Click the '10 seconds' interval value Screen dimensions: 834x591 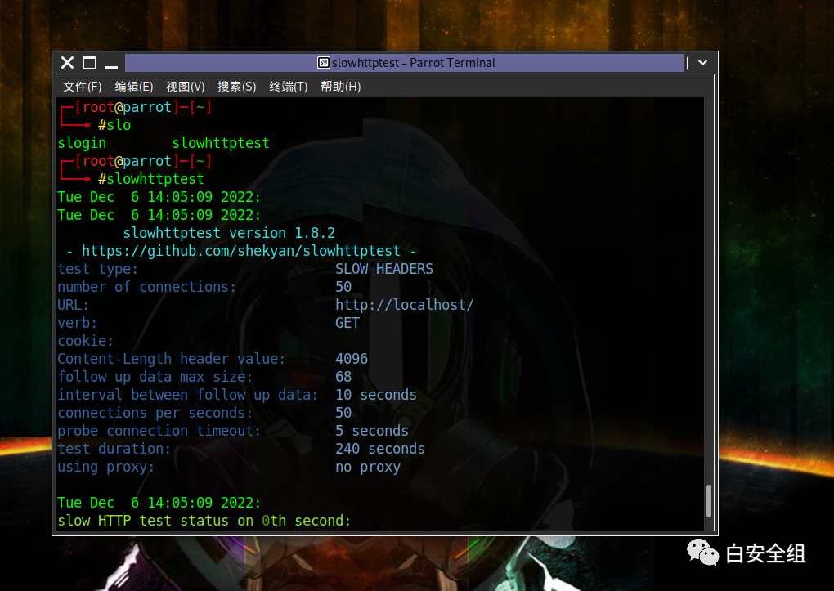[x=376, y=395]
